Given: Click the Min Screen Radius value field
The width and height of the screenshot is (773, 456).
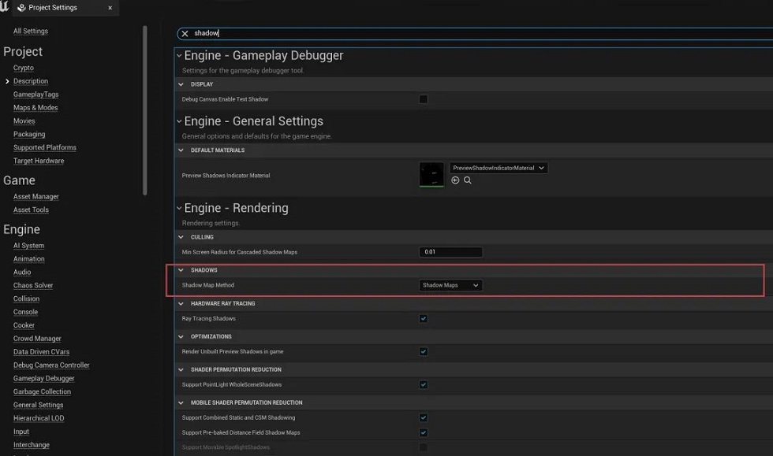Looking at the screenshot, I should tap(450, 252).
